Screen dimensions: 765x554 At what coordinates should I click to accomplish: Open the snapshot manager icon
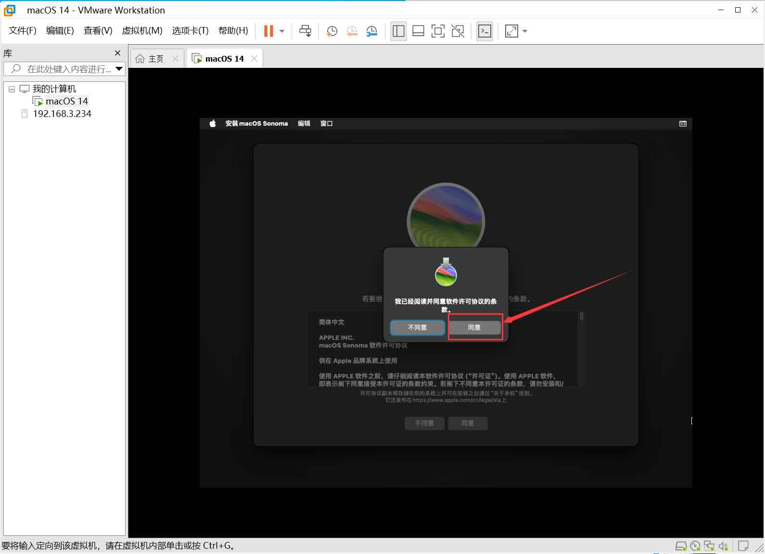pos(371,31)
